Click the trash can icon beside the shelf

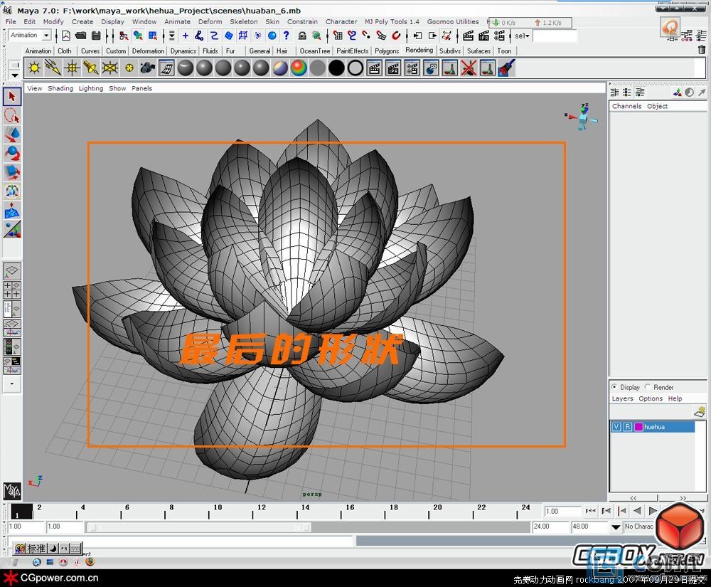(702, 50)
